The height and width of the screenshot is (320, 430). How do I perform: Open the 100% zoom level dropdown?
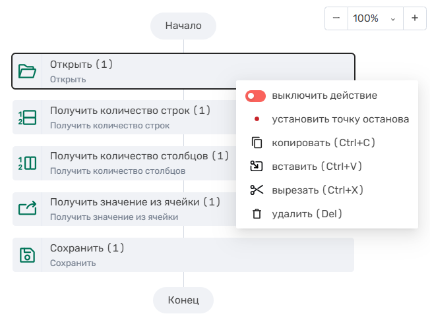[374, 18]
